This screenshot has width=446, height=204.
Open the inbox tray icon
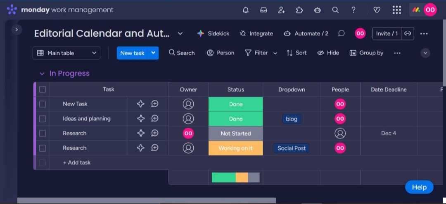(x=263, y=10)
